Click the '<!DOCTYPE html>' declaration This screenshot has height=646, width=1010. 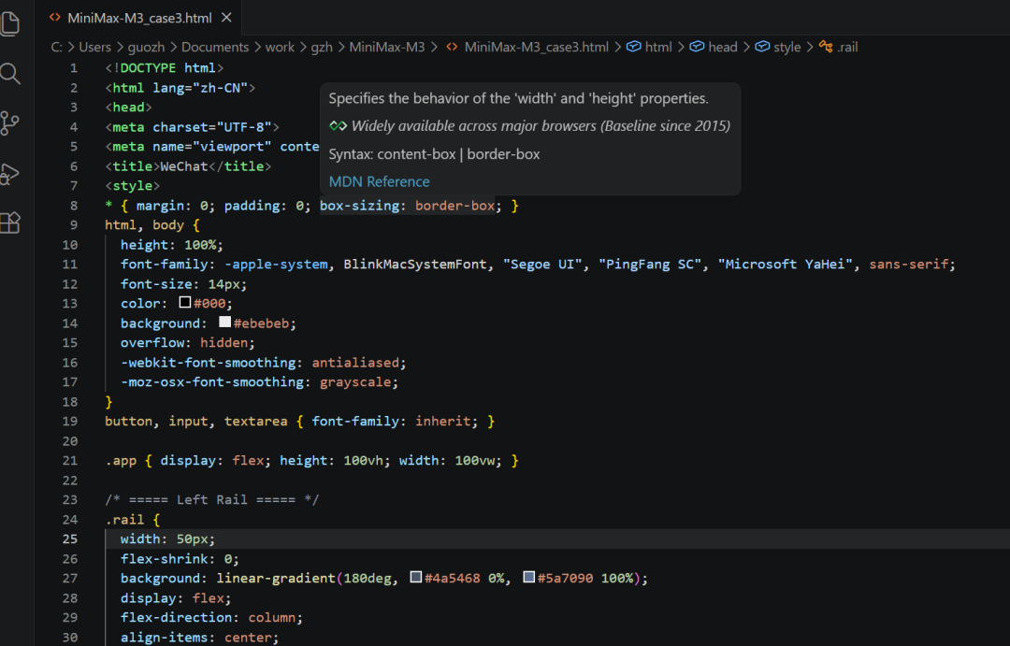pos(165,67)
